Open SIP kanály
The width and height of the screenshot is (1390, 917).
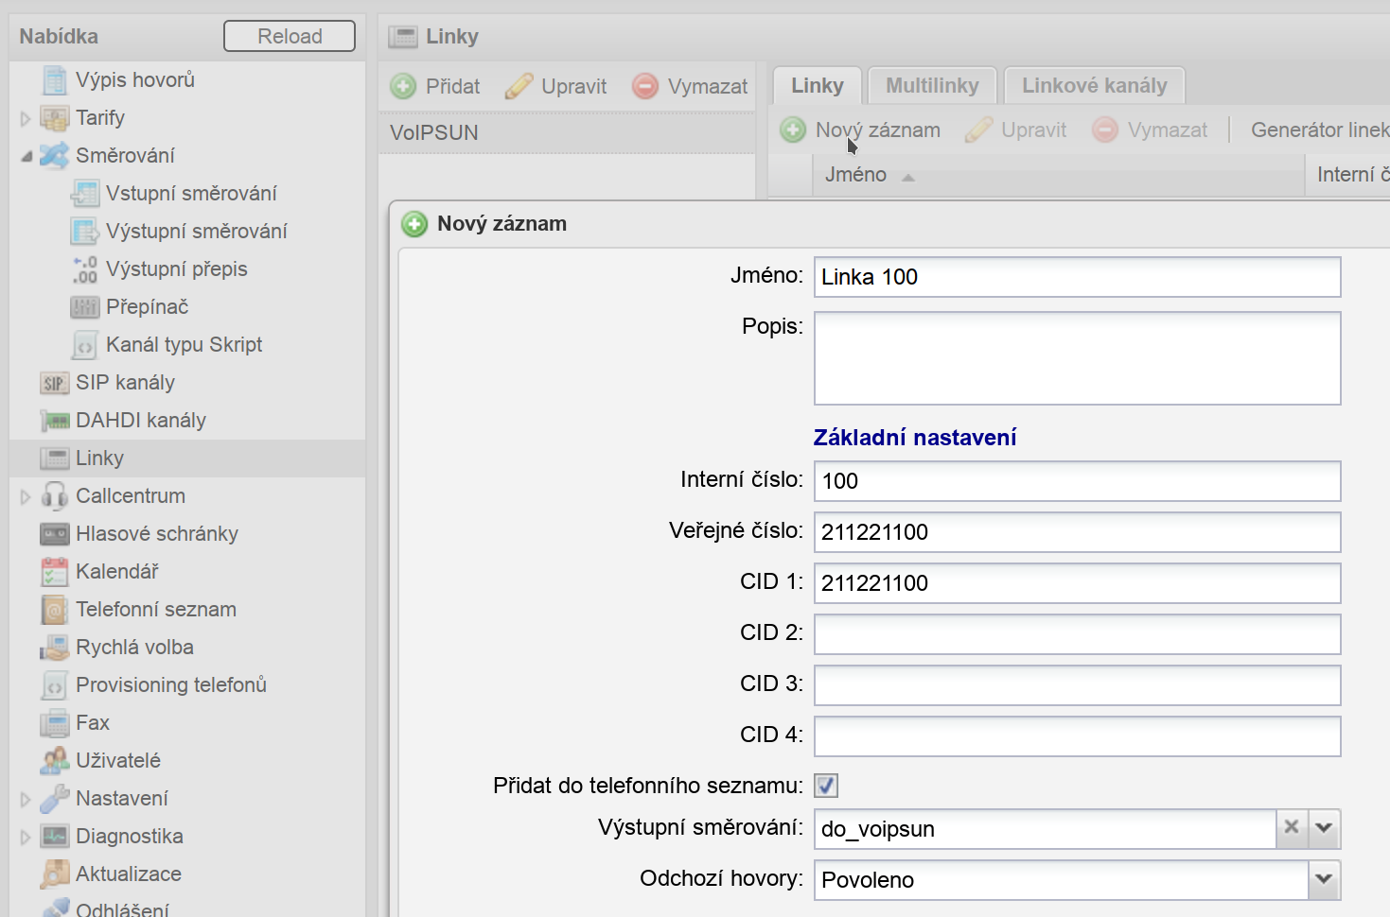point(125,383)
